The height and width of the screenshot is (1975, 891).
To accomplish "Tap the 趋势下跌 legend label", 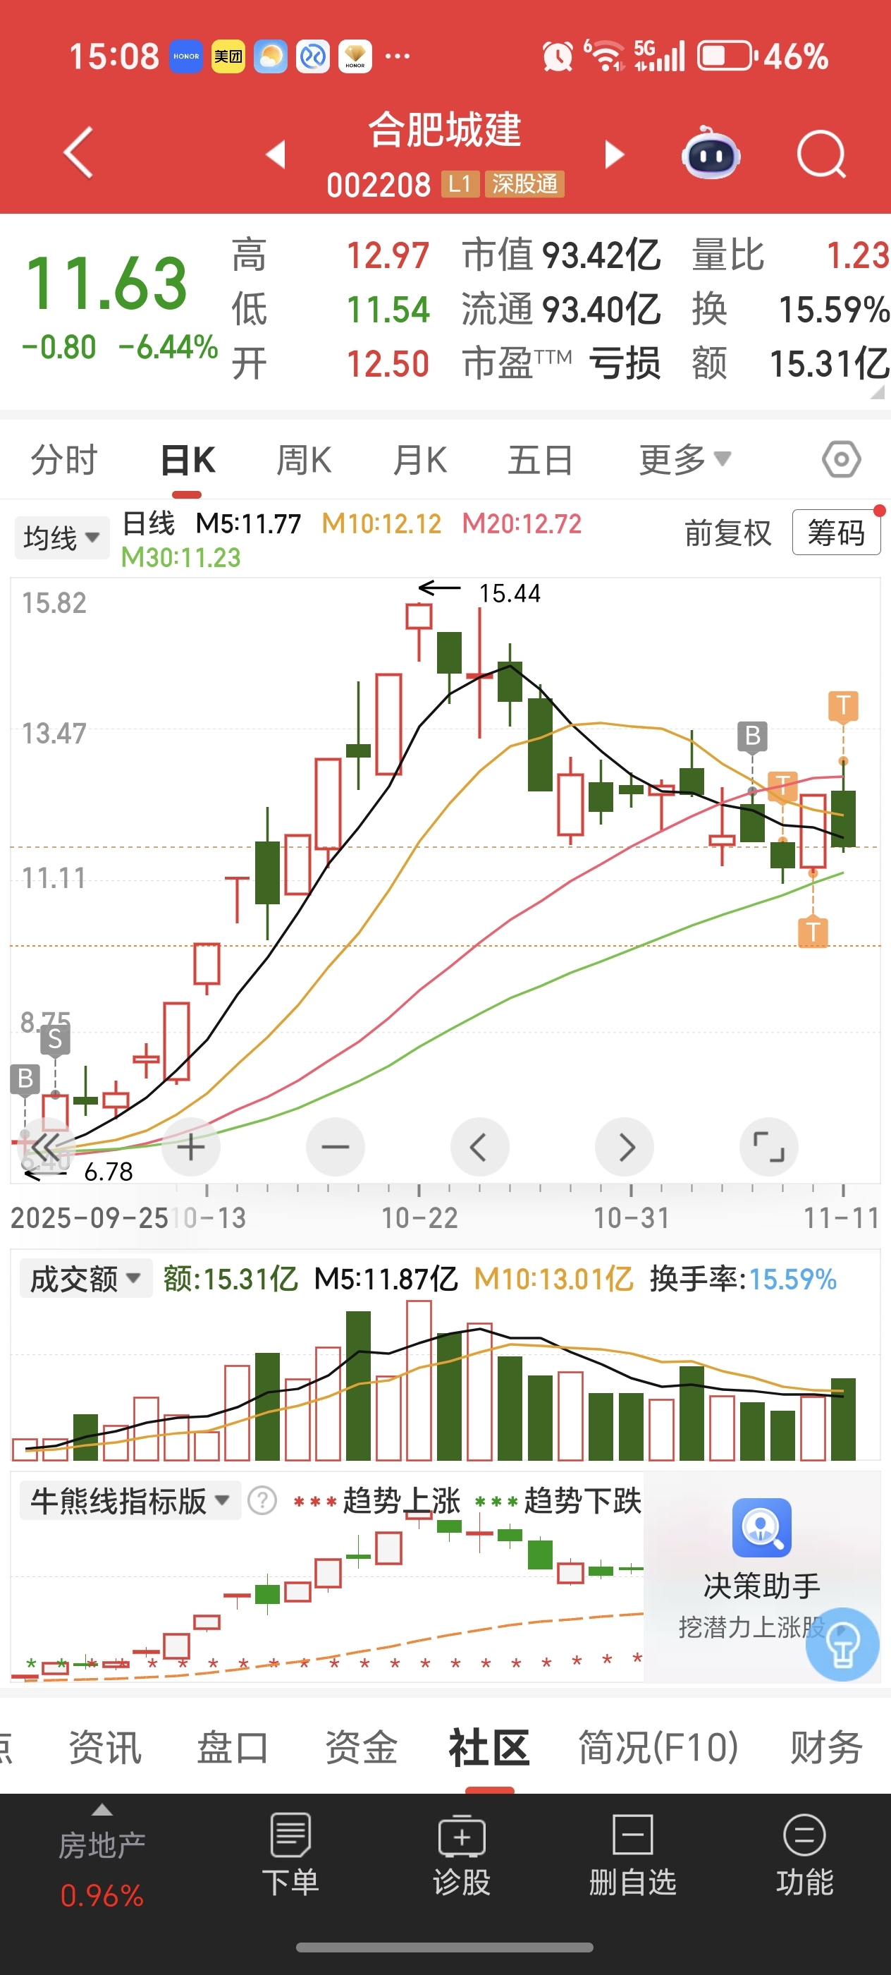I will 582,1500.
